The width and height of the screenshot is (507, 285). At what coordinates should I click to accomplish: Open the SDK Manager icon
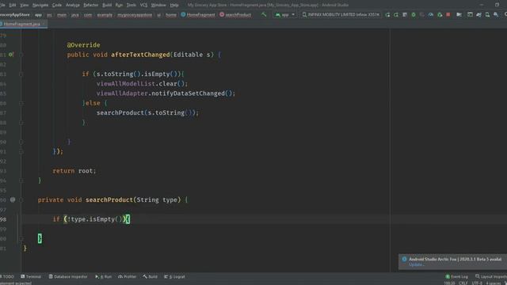pos(496,14)
